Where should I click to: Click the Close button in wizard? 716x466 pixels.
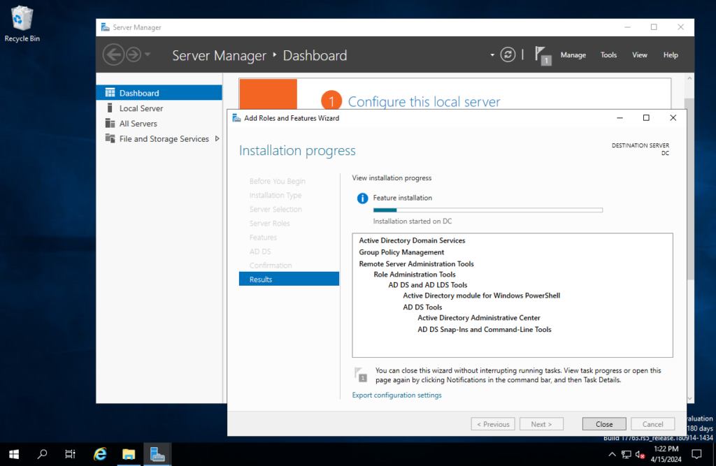[604, 424]
